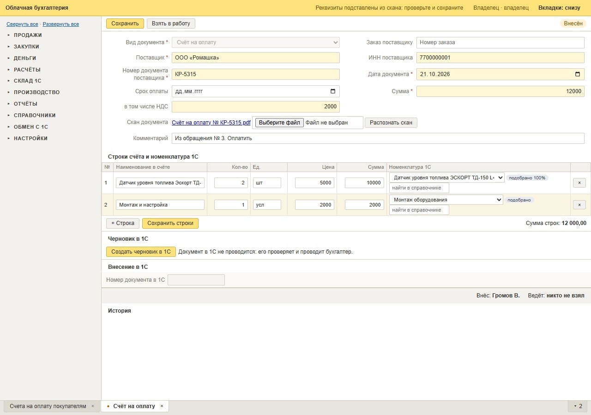The height and width of the screenshot is (415, 591).
Task: Open the Отчёты sidebar group
Action: (x=25, y=104)
